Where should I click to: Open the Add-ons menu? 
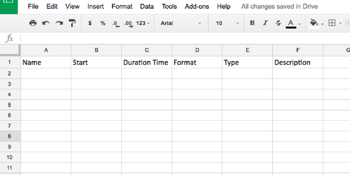pos(197,7)
